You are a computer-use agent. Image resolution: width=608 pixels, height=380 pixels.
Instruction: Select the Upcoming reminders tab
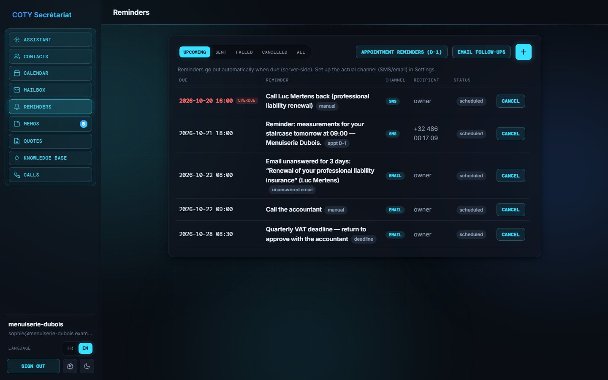point(195,52)
